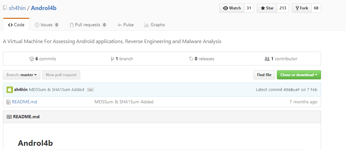Click the branch icon beside 1 branch

(x=113, y=59)
